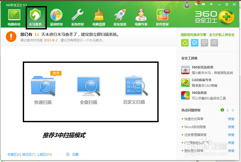Click the skin shirt icon with N badge

click(197, 4)
